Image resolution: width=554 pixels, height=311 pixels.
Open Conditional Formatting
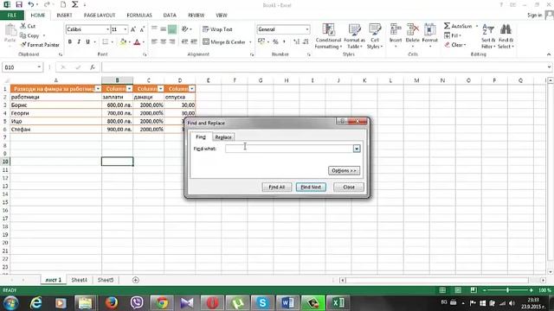tap(328, 36)
